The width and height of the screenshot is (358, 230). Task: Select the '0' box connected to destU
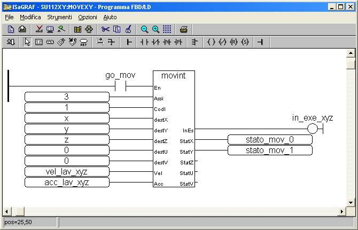[x=67, y=150]
